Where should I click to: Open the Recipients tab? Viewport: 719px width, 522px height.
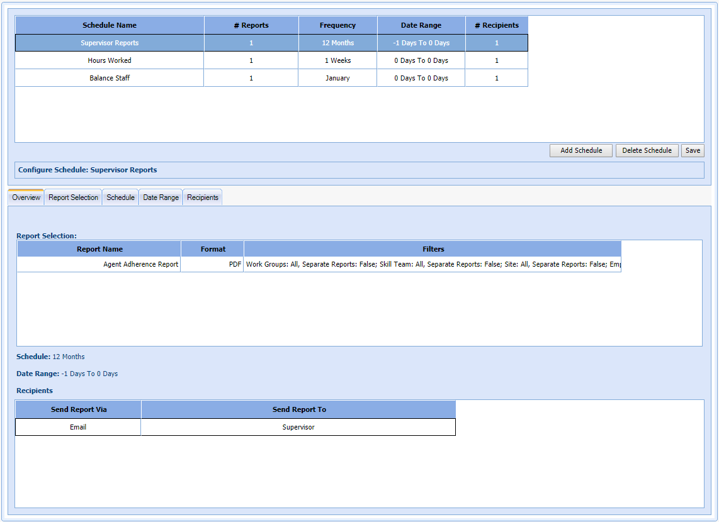tap(203, 197)
